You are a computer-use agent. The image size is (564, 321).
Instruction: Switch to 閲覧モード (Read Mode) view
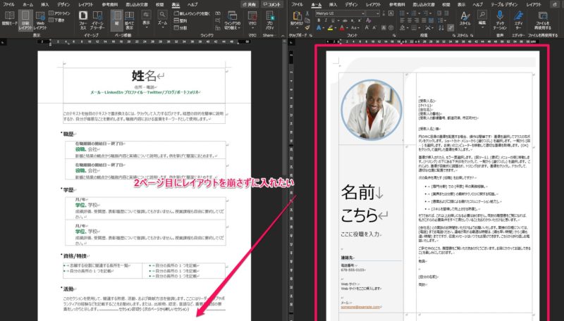8,18
